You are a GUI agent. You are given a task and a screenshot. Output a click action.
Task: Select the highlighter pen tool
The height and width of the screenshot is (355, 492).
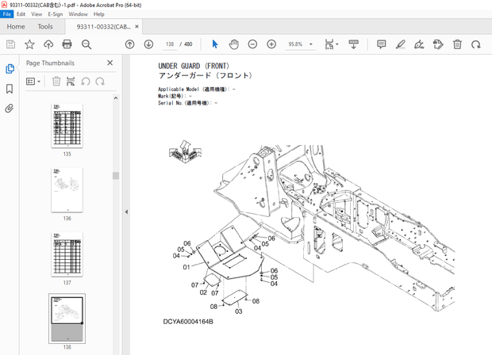click(401, 44)
